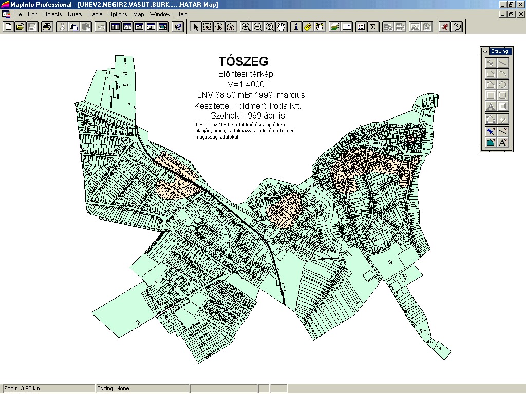This screenshot has width=526, height=394.
Task: Click the Drawing palette's control box
Action: 485,51
